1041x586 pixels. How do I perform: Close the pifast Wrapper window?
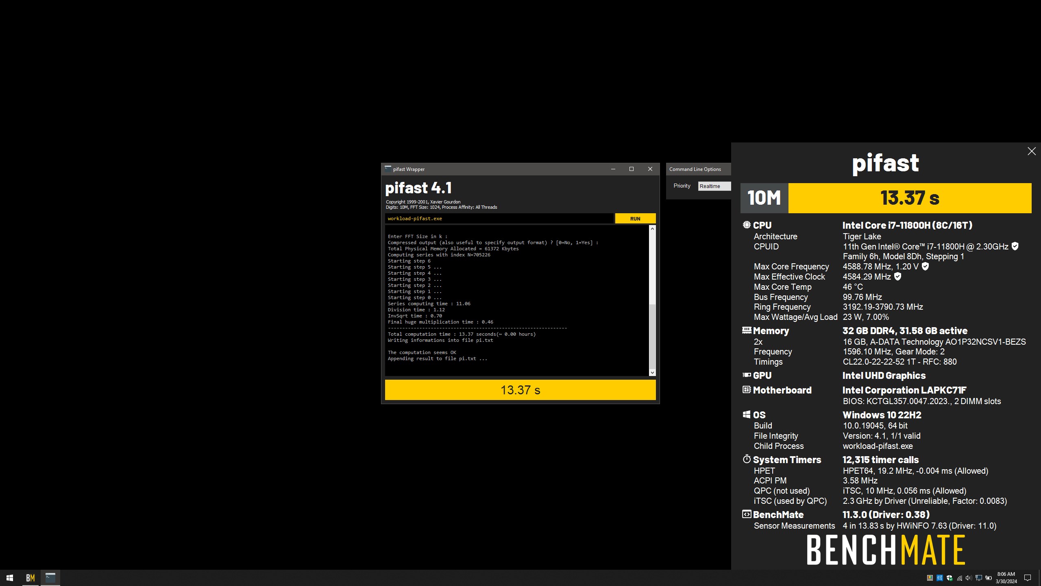650,169
